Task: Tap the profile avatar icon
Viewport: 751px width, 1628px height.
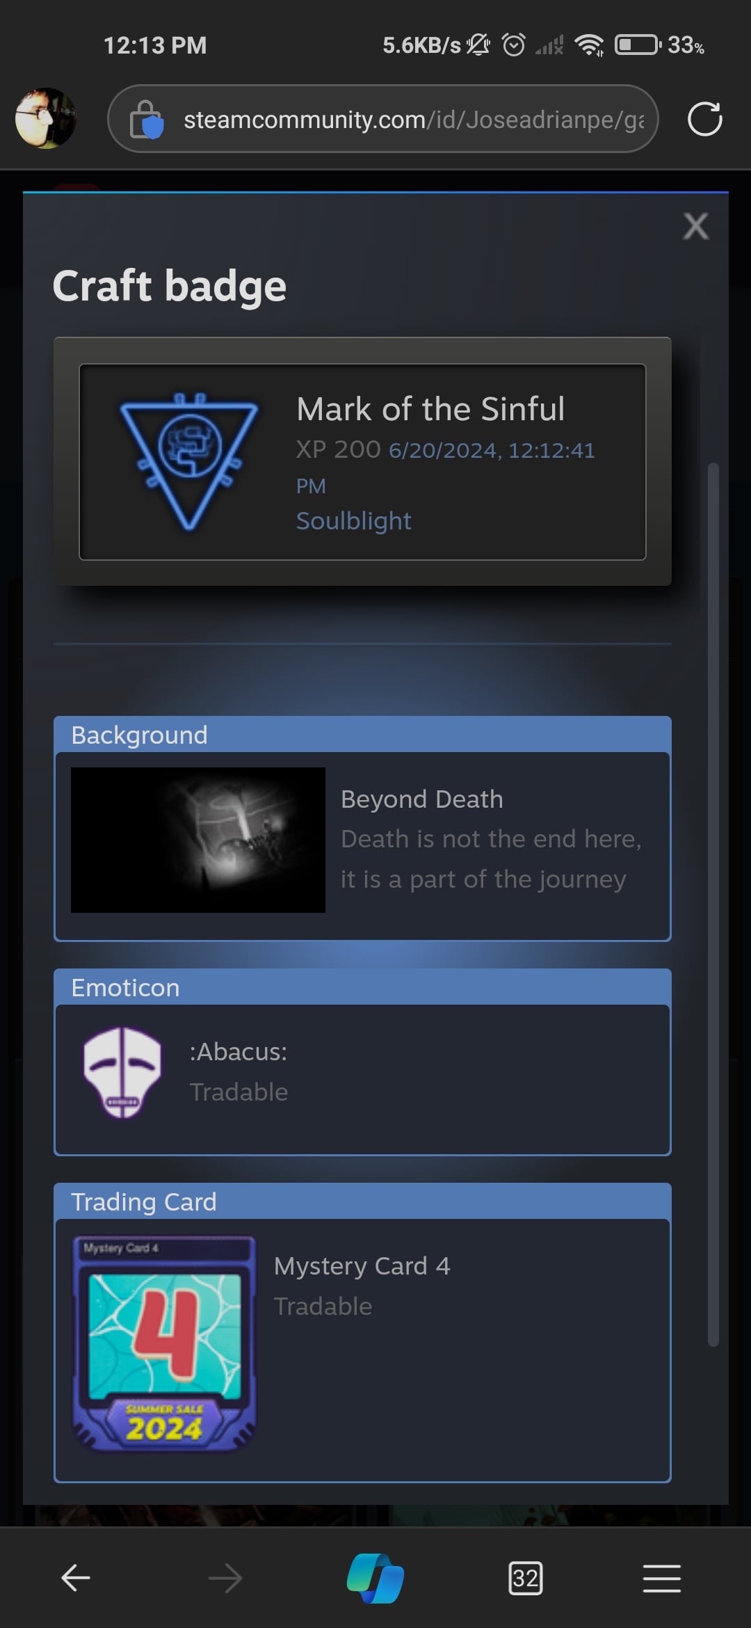Action: point(46,118)
